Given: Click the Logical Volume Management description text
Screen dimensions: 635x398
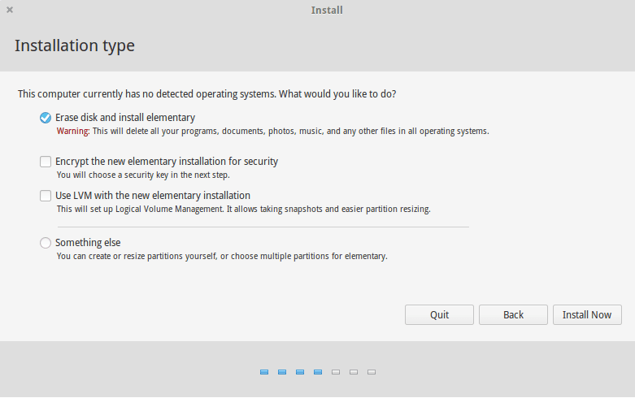Looking at the screenshot, I should (x=243, y=209).
